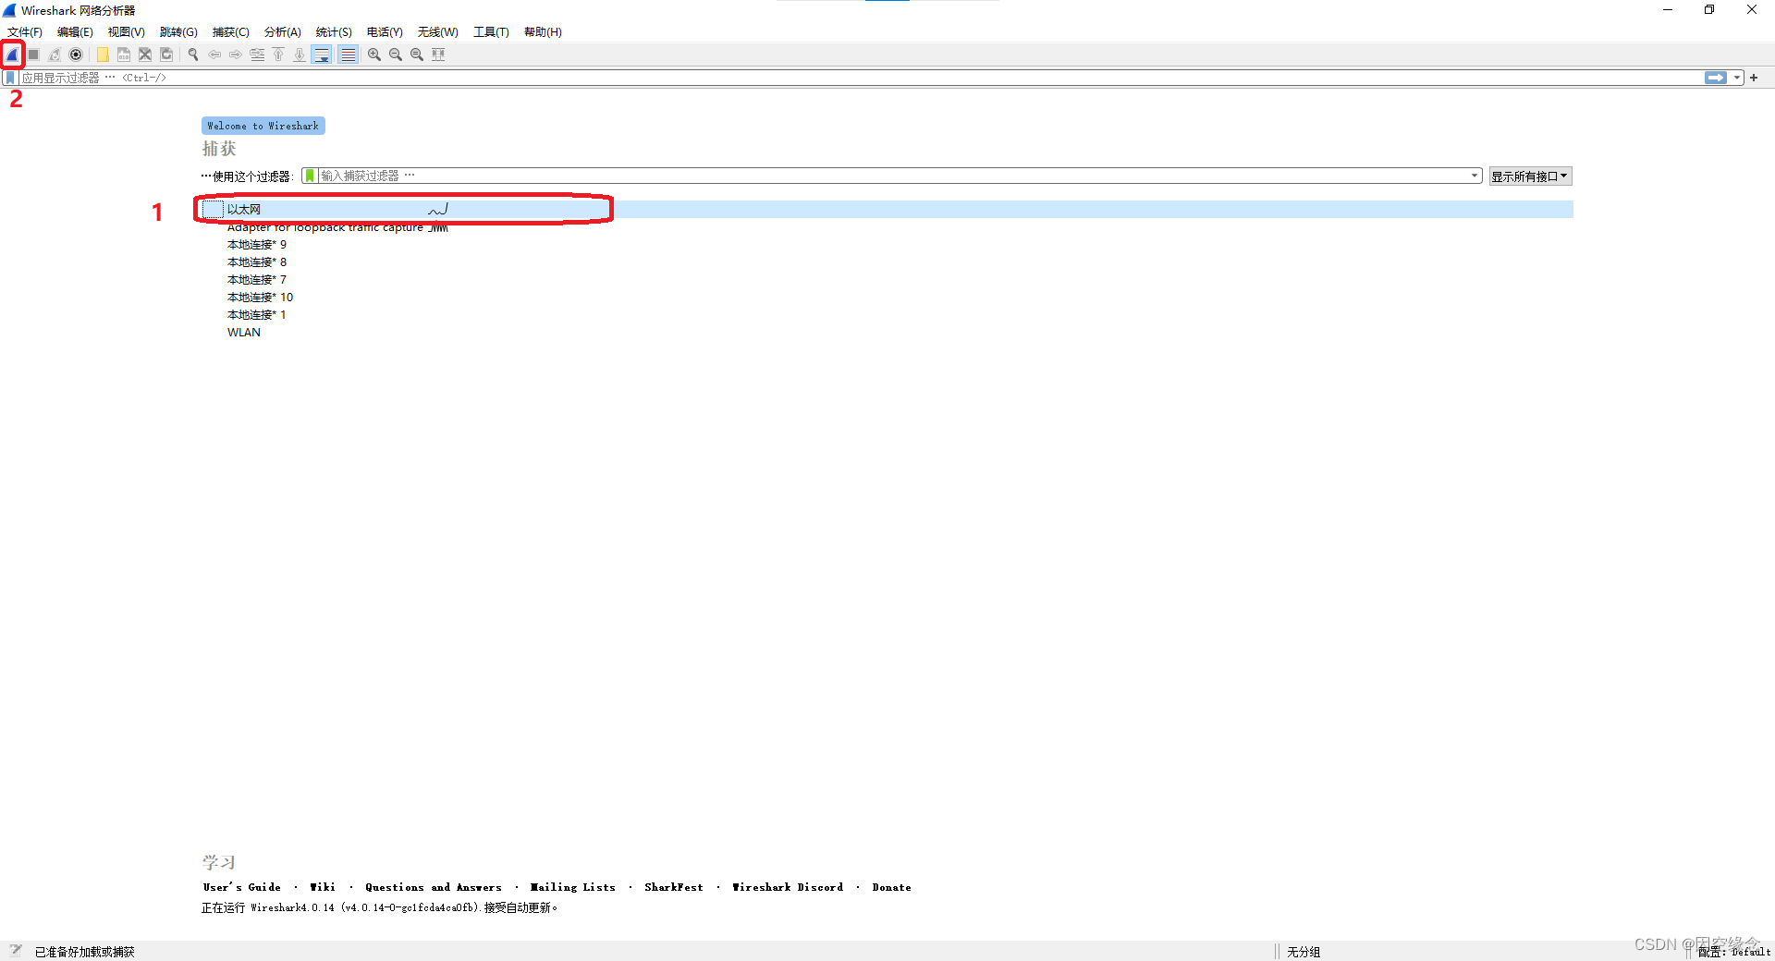Select interface 本地连接* 9
The width and height of the screenshot is (1775, 961).
coord(887,245)
